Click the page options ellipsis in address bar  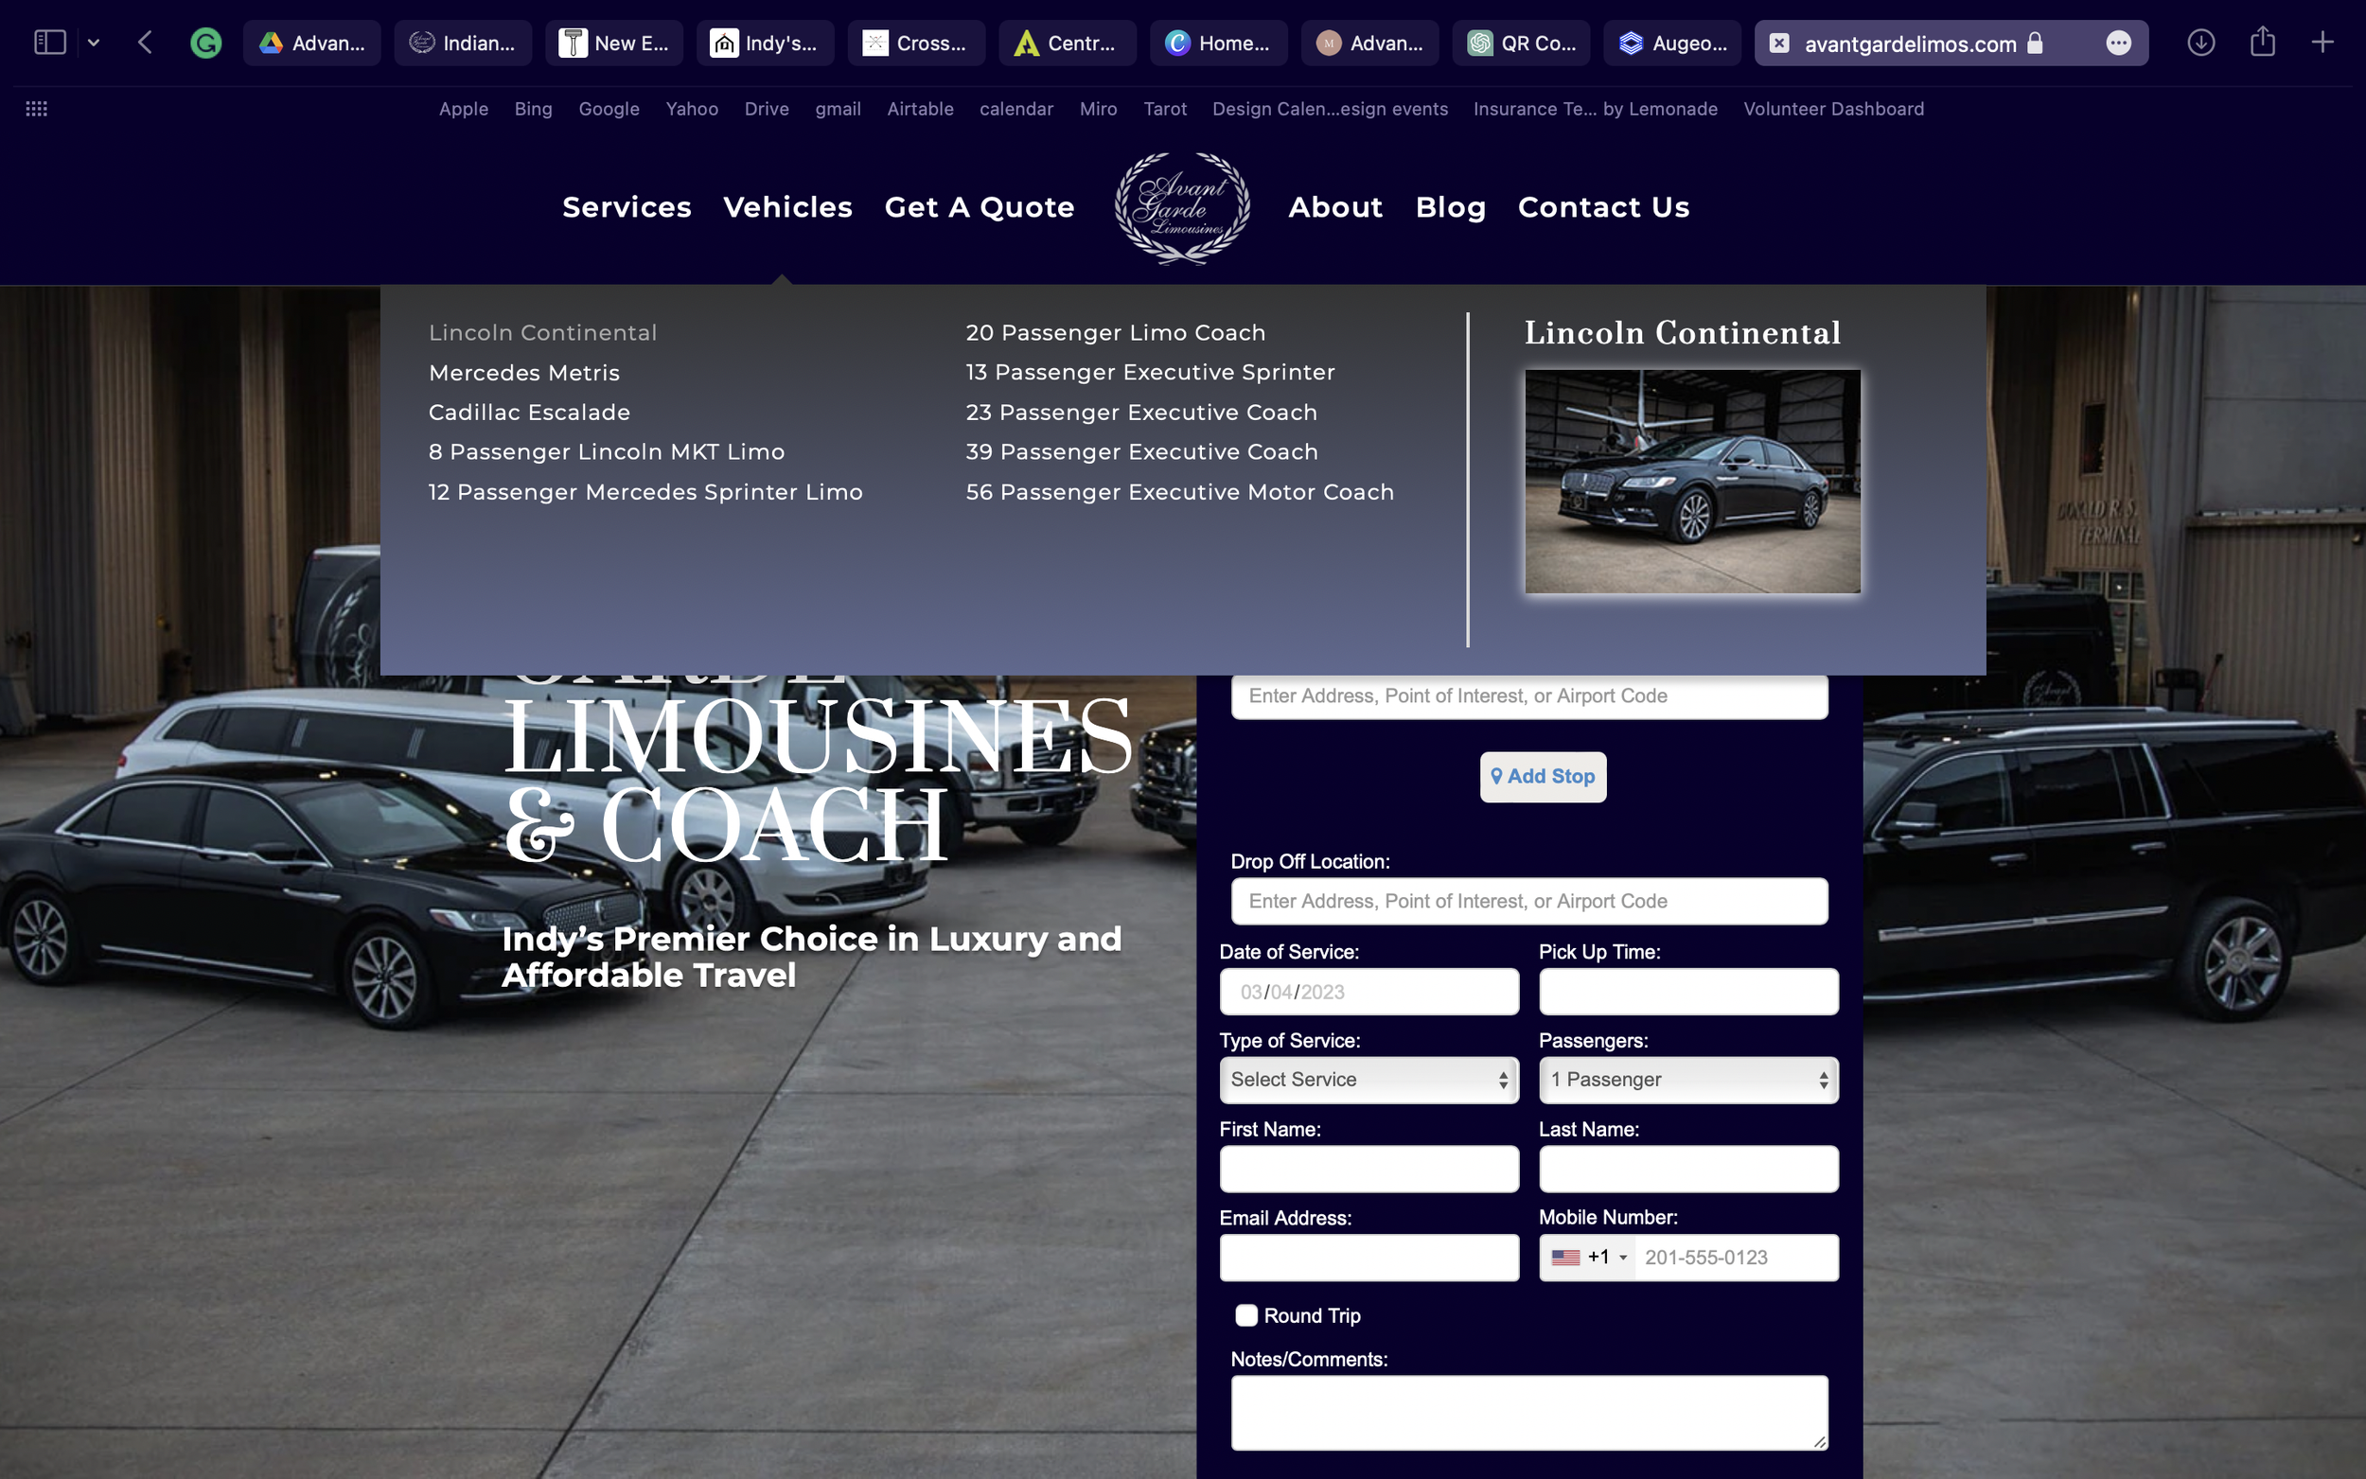point(2117,43)
